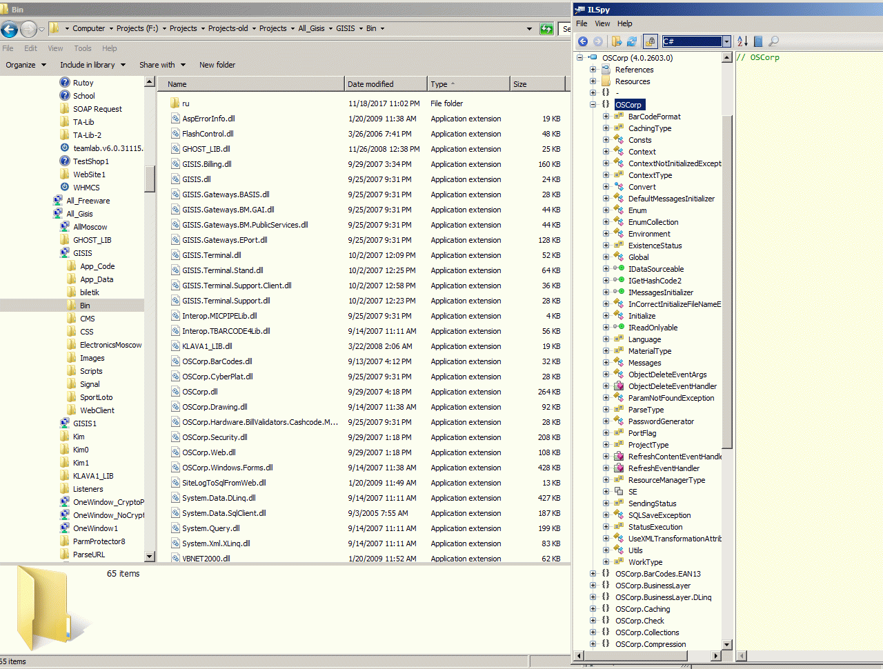Open search with ILSpy's magnifier icon

[773, 41]
